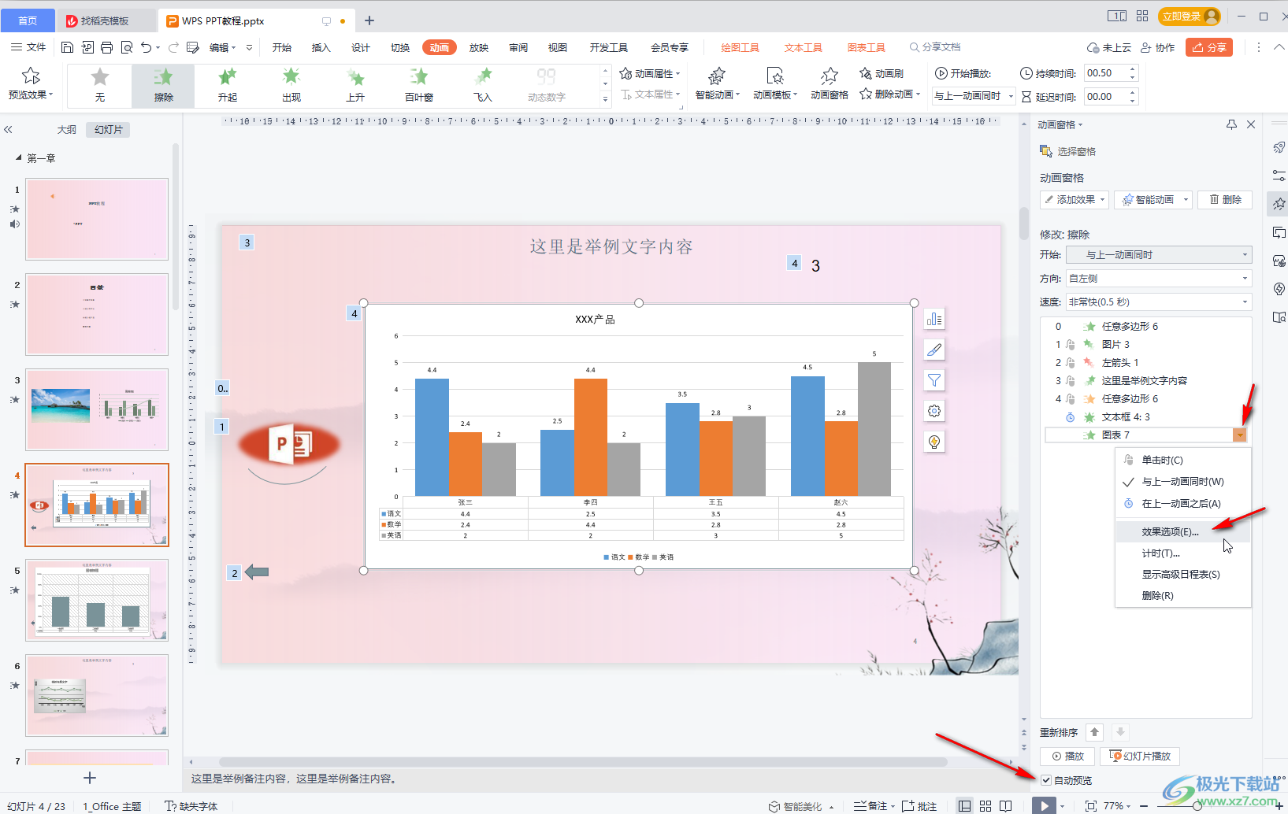The image size is (1288, 814).
Task: Open 预览效果 preview effect
Action: coord(31,84)
